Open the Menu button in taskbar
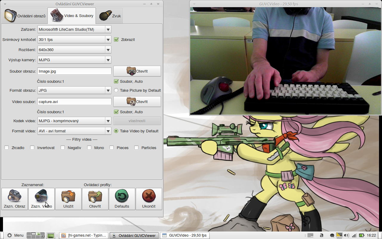382x239 pixels. (15, 235)
